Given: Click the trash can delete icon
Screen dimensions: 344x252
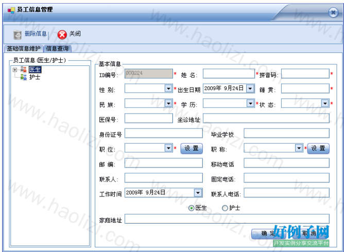Looking at the screenshot, I should [18, 34].
